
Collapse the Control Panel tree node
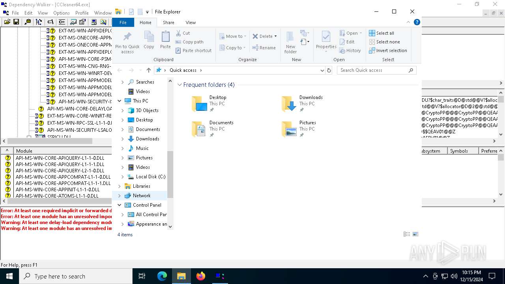pyautogui.click(x=120, y=205)
